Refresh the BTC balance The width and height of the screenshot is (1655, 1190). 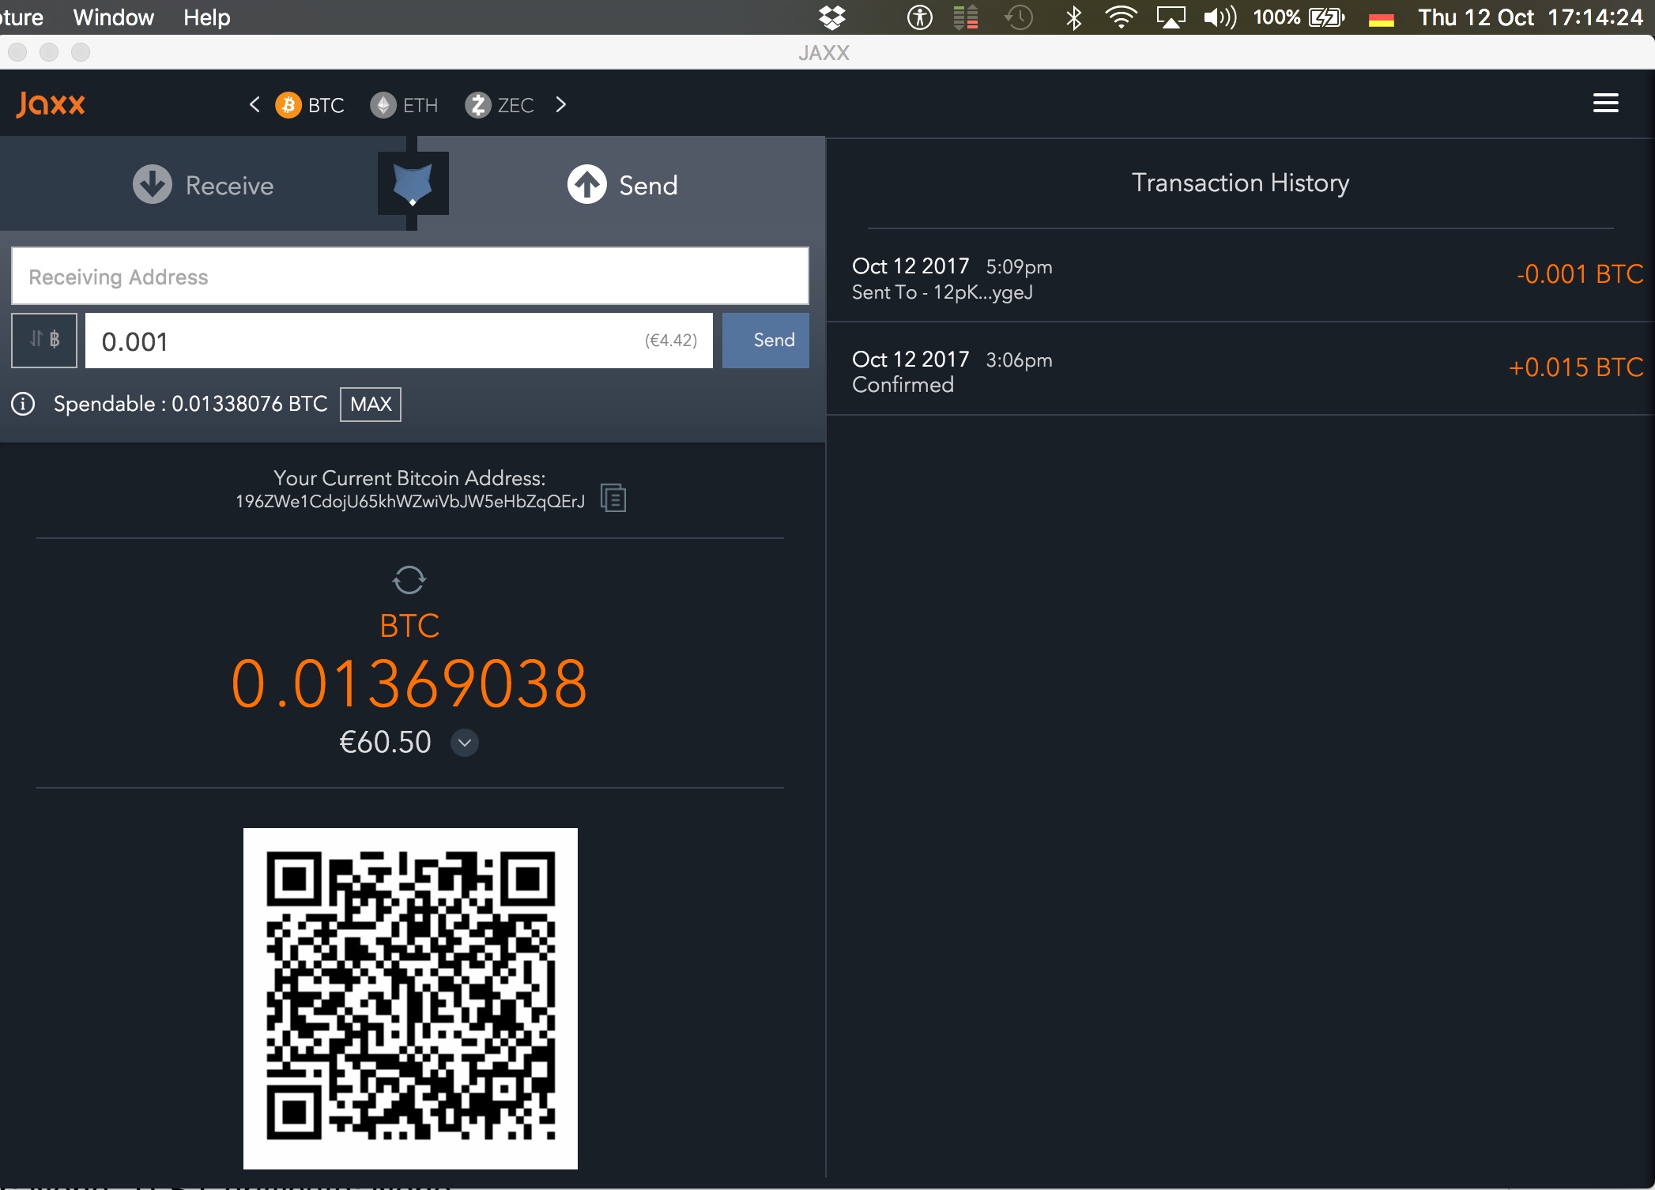point(409,580)
